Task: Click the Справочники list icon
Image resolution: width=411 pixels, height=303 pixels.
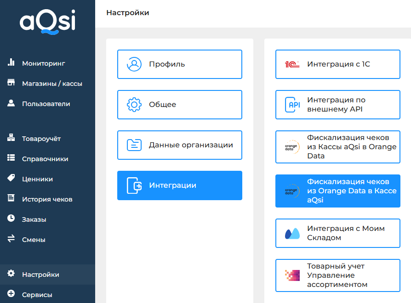Action: coord(11,158)
